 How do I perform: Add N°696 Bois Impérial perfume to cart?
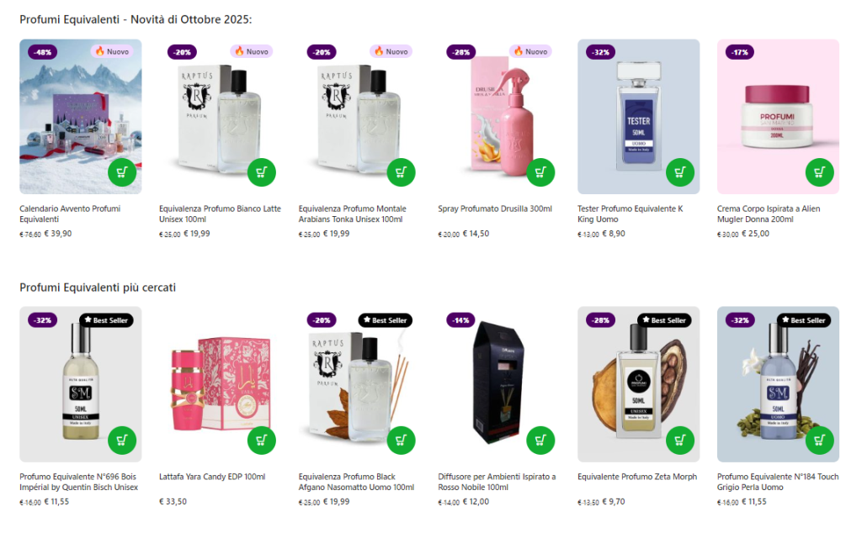tap(122, 441)
